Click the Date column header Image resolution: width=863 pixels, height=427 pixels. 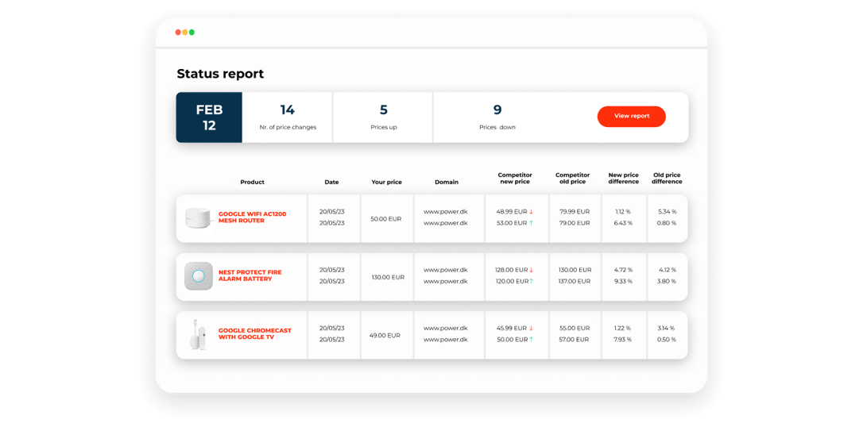click(332, 182)
